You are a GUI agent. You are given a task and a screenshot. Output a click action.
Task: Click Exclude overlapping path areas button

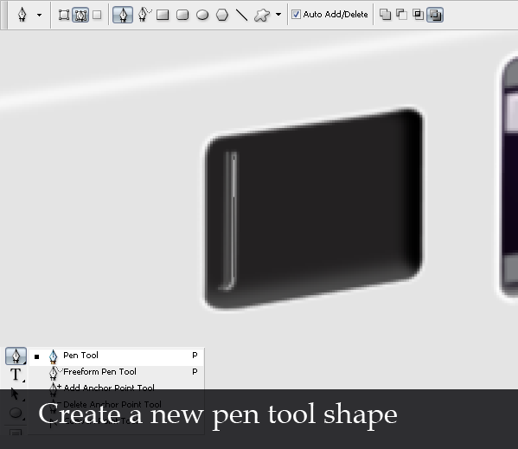click(x=435, y=15)
